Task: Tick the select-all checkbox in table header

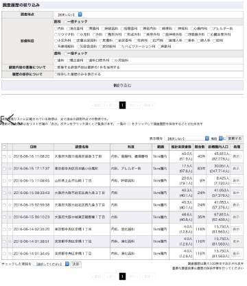Action: 4,147
